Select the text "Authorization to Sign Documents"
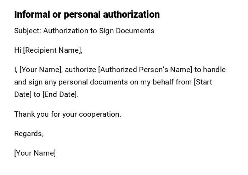This screenshot has height=175, width=248. [x=99, y=31]
